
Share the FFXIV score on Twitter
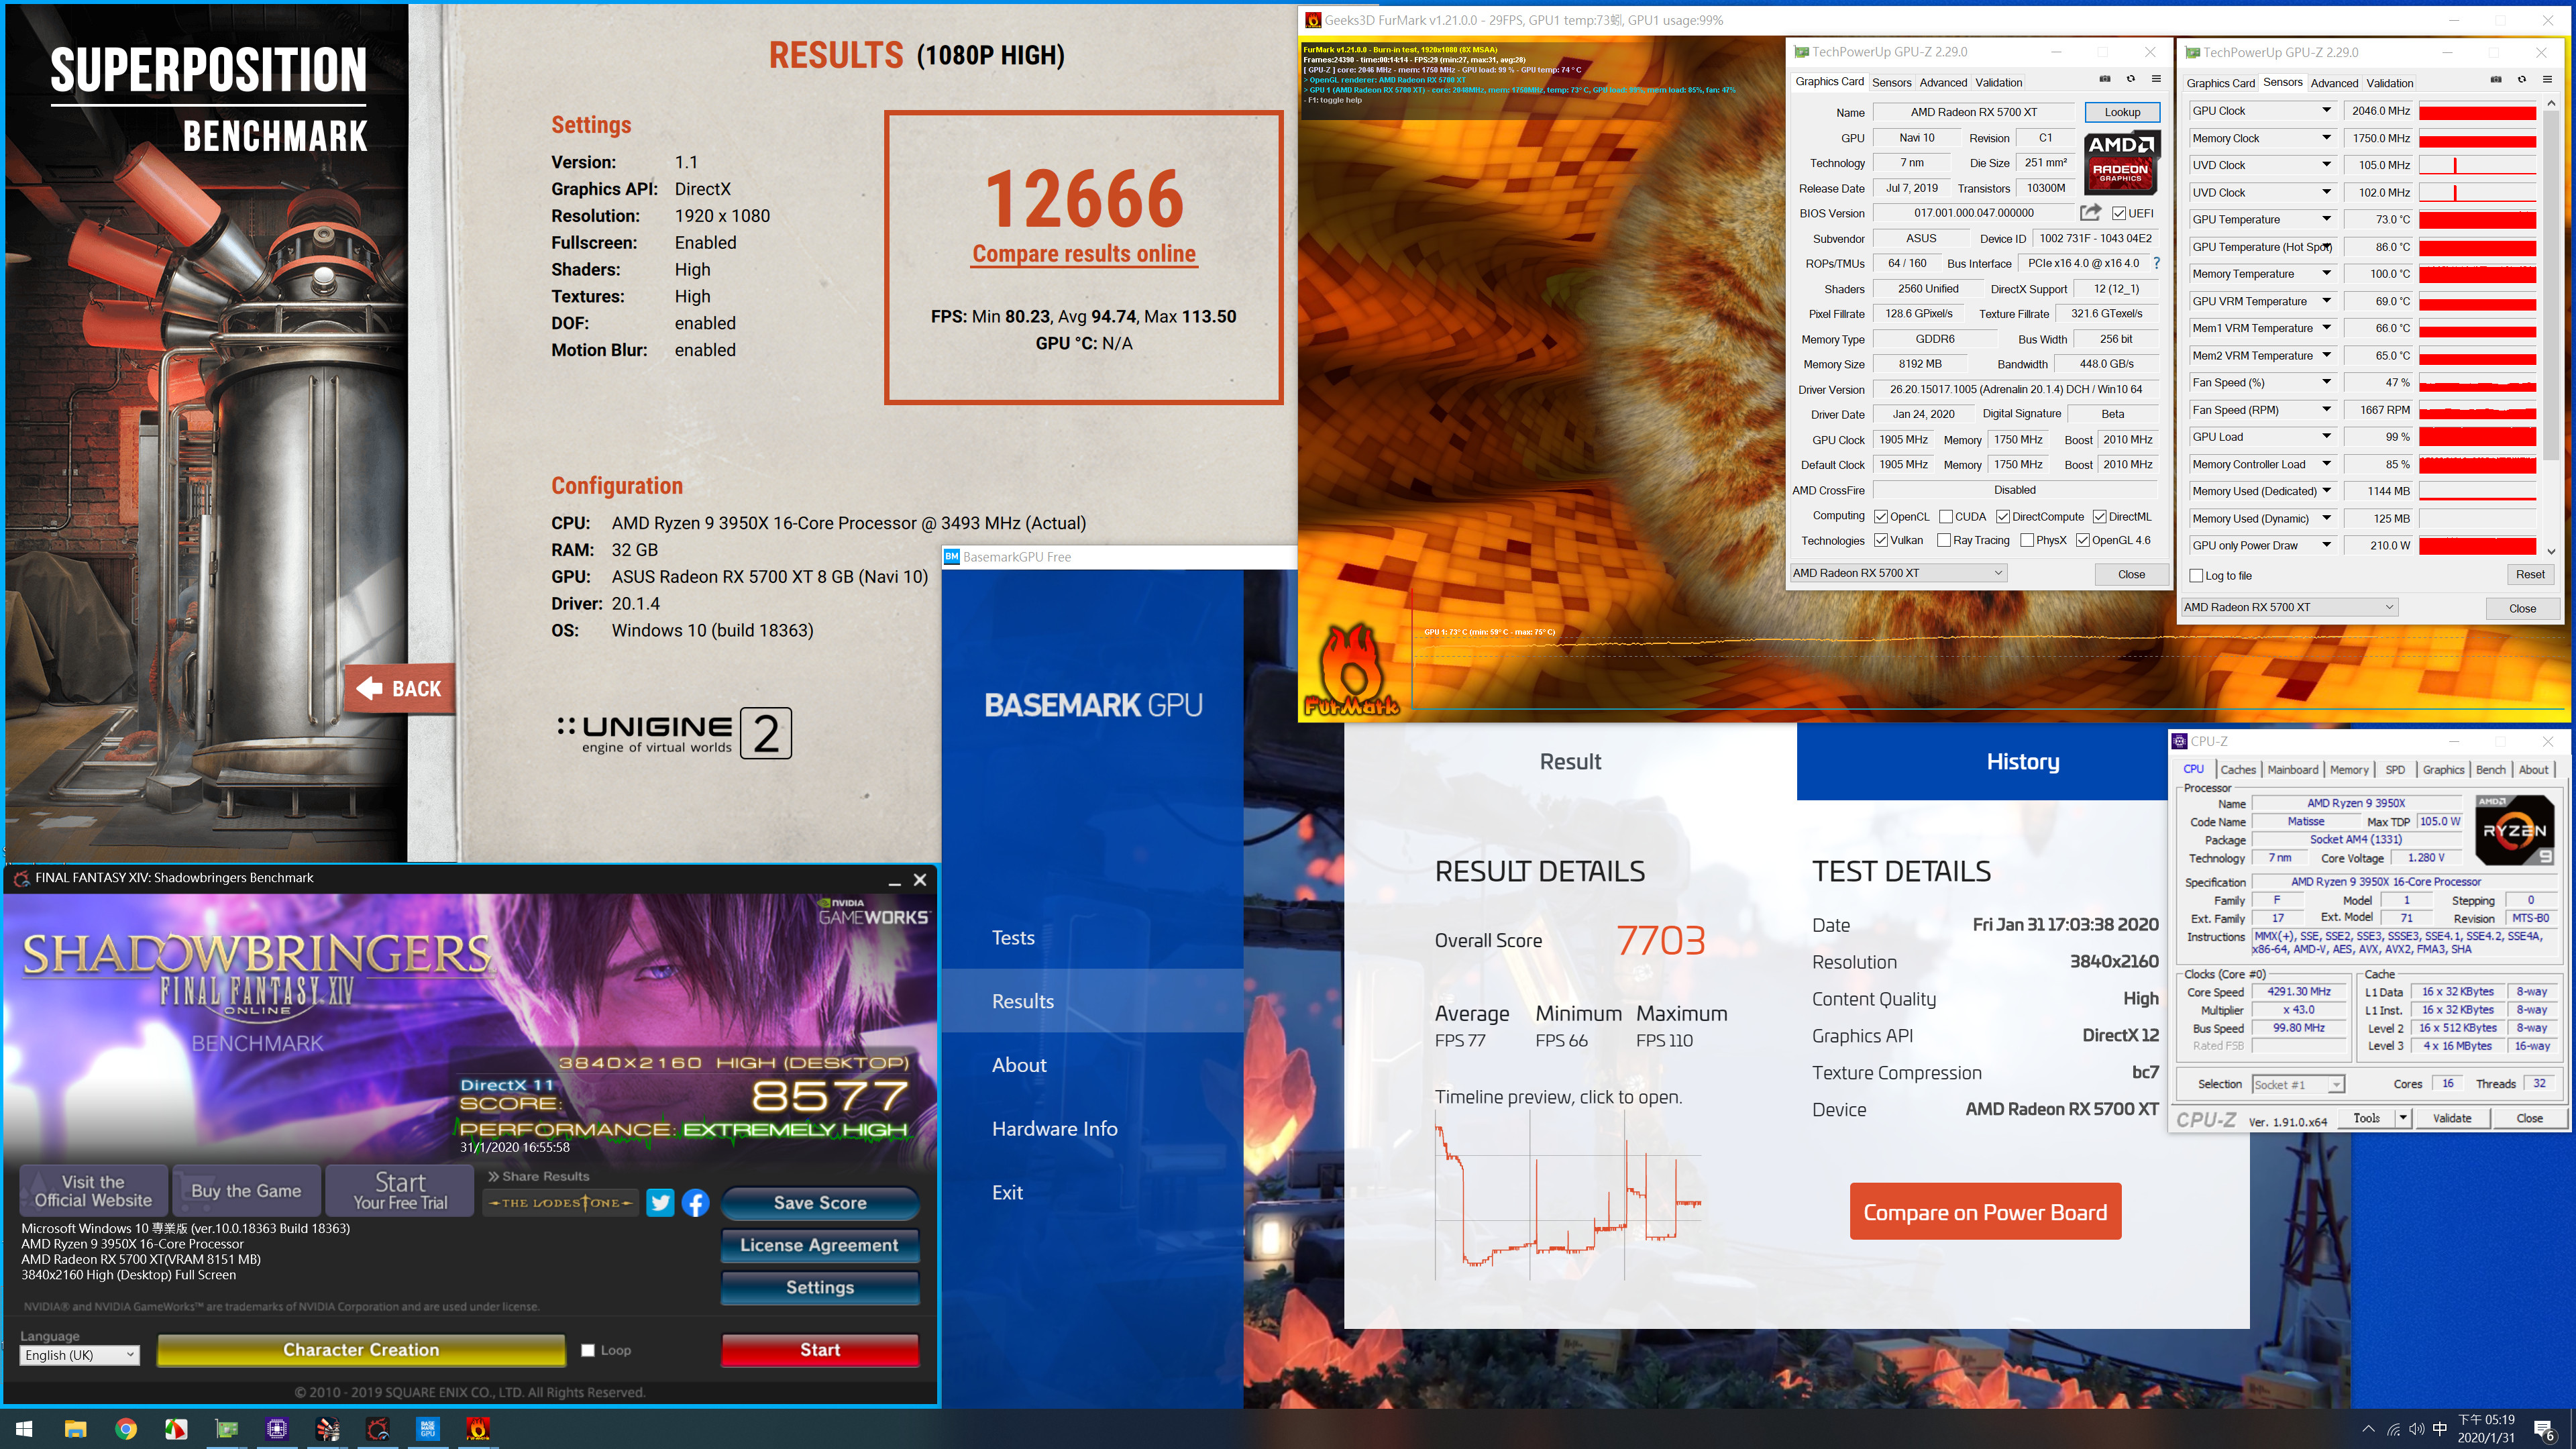(x=660, y=1202)
